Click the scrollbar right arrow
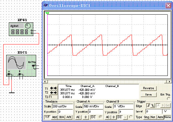 coord(169,82)
